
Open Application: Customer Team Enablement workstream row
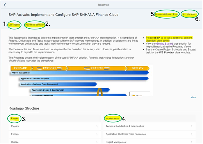coord(149,134)
